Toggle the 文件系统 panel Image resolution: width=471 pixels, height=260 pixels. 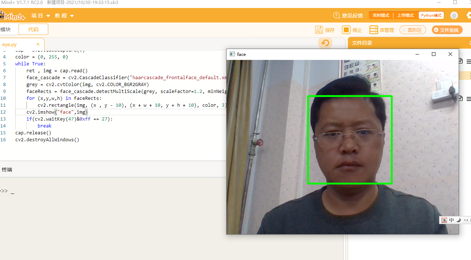pos(447,30)
